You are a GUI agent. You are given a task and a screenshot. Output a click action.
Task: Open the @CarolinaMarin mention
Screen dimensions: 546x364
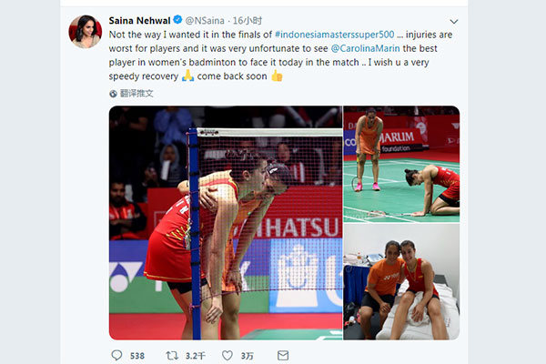pos(365,48)
